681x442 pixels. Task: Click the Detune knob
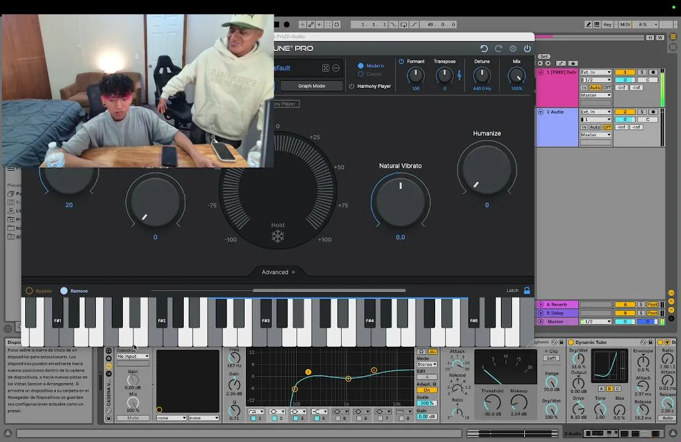click(x=482, y=76)
